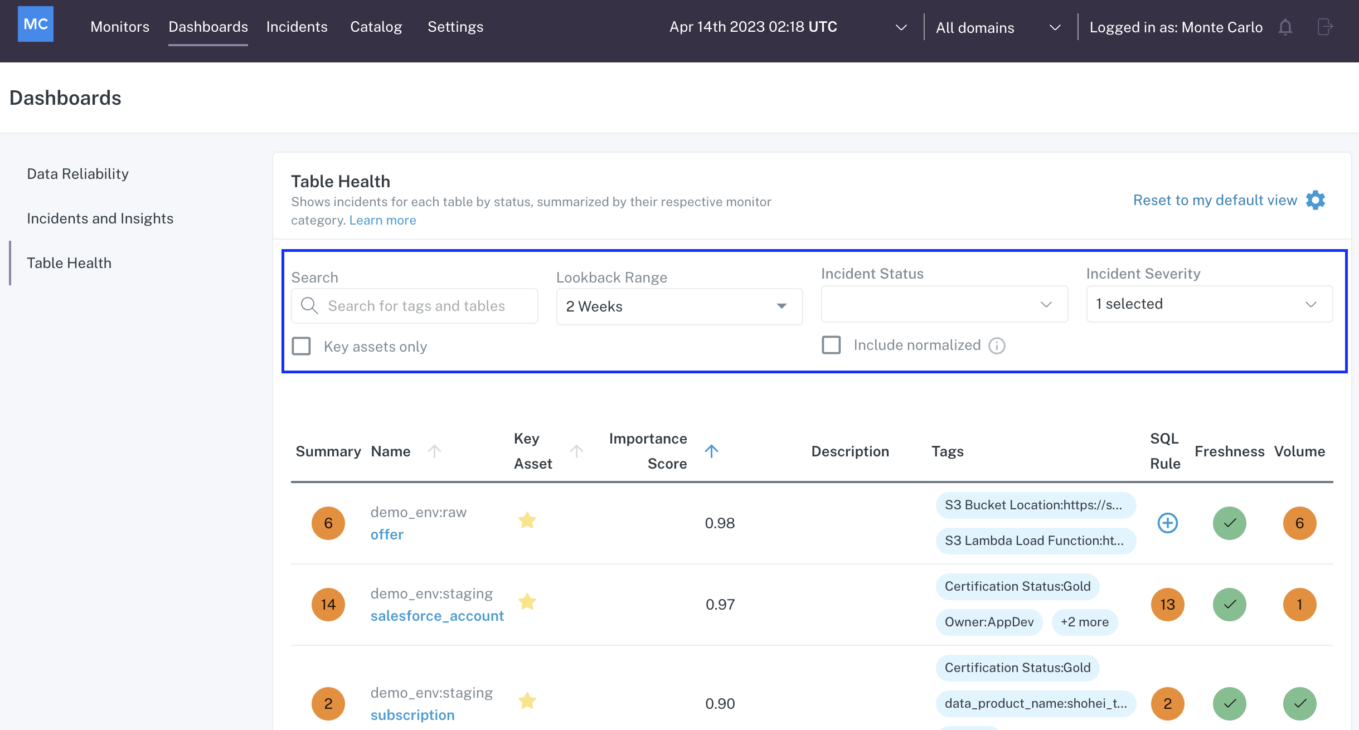The width and height of the screenshot is (1359, 730).
Task: Click Reset to my default view
Action: click(1215, 200)
